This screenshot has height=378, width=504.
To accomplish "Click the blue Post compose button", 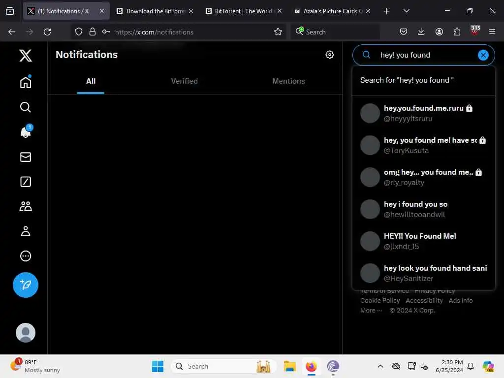I will [x=26, y=285].
